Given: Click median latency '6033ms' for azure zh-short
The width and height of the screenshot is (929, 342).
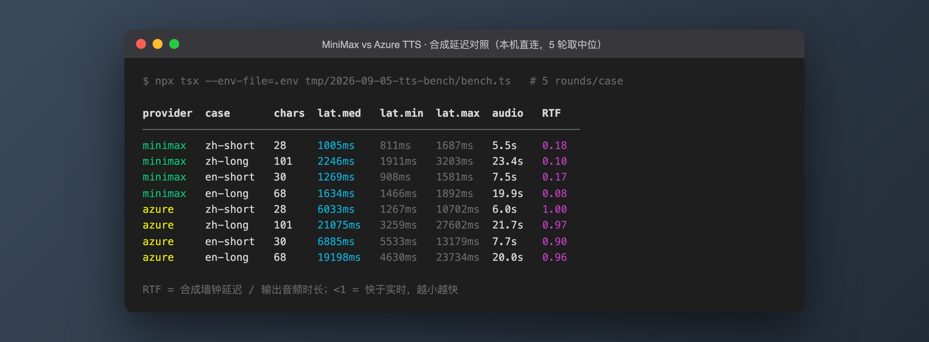Looking at the screenshot, I should (336, 209).
